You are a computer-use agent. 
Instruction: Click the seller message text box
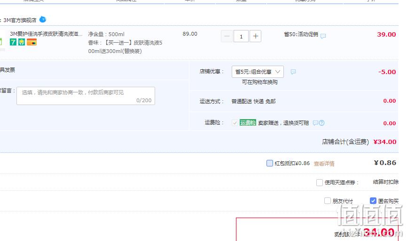coord(86,96)
